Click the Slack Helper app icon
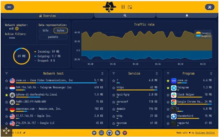The height and width of the screenshot is (137, 219). coord(173,95)
